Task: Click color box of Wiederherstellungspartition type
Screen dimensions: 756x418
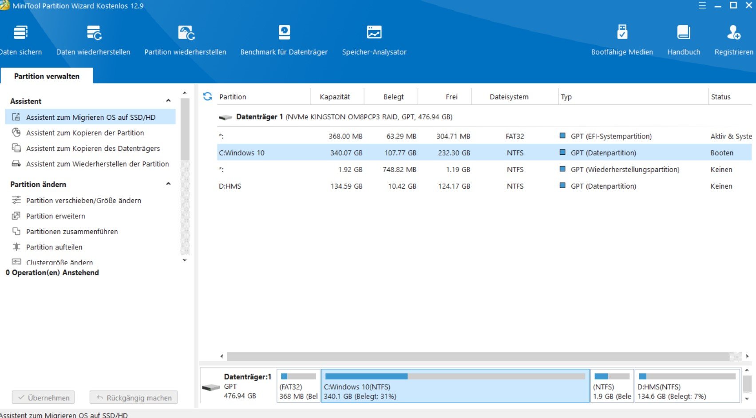Action: pyautogui.click(x=562, y=169)
